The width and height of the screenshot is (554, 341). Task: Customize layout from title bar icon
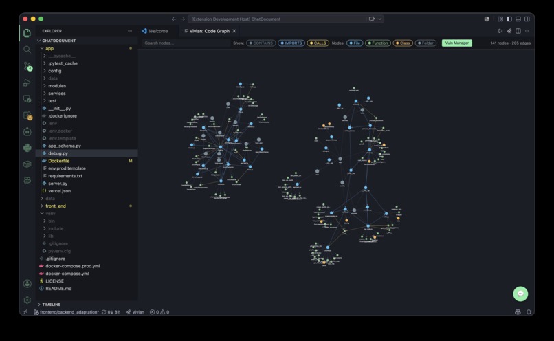[x=500, y=19]
